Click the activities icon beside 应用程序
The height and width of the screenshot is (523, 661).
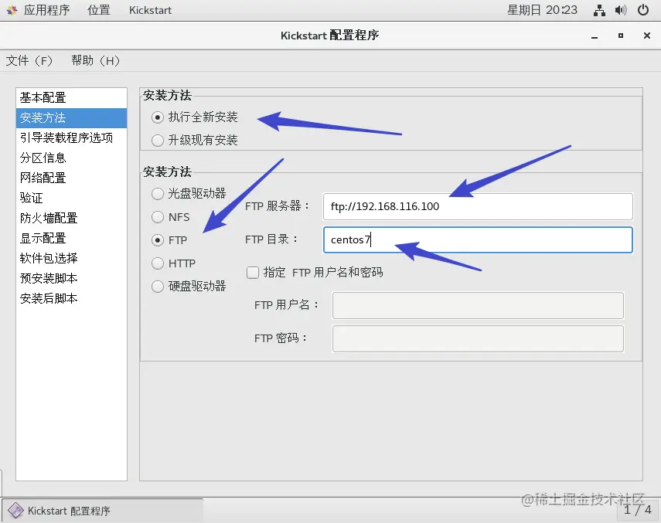pos(12,10)
